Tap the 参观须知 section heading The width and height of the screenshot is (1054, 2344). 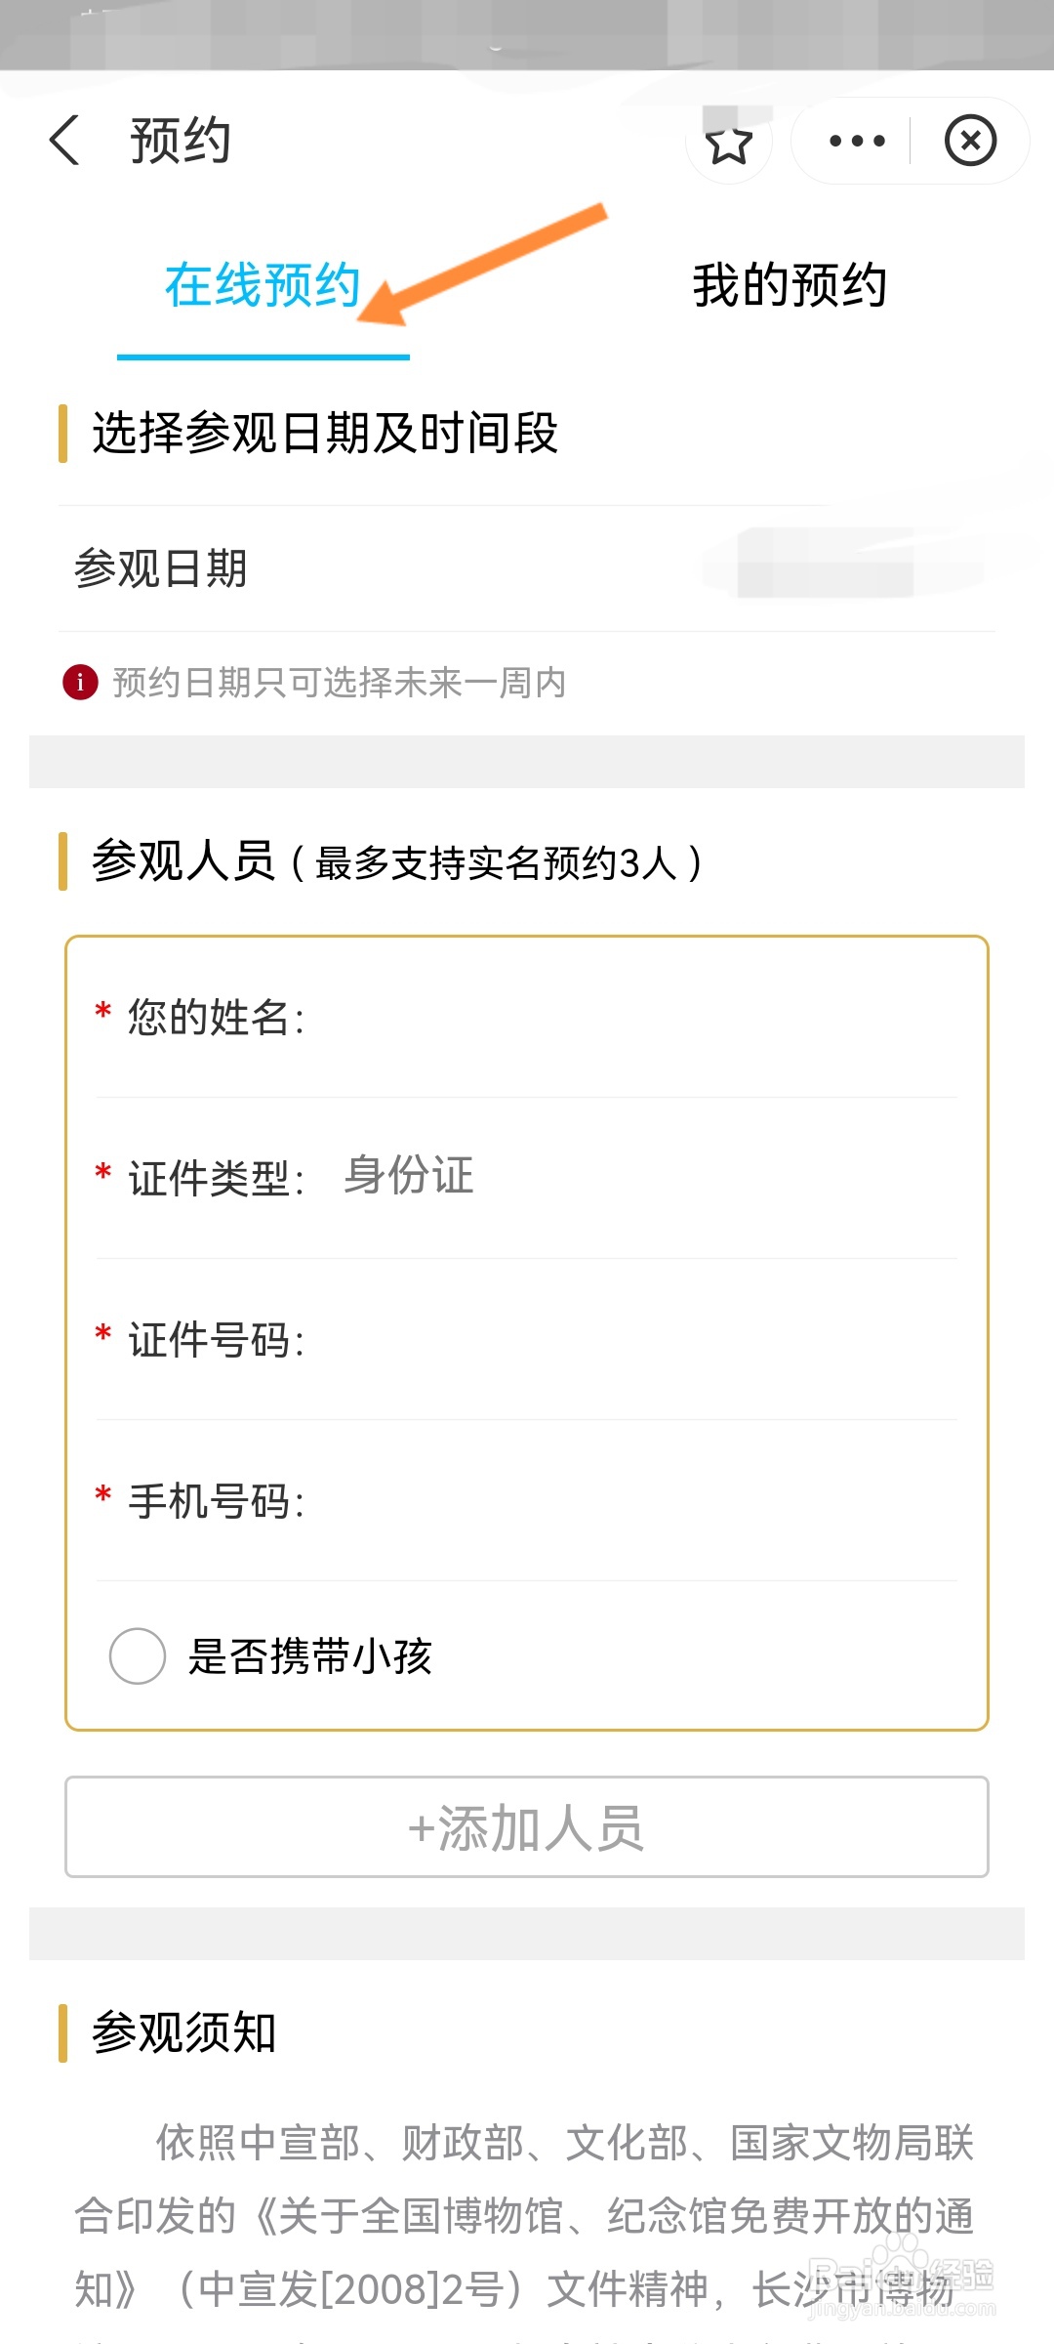(184, 2033)
